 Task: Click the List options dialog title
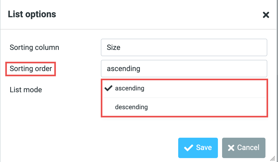click(x=32, y=14)
